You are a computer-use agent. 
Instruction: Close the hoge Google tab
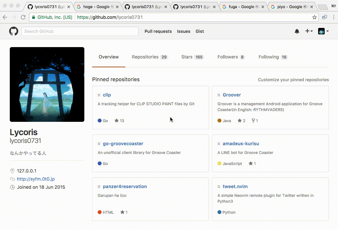[x=117, y=7]
